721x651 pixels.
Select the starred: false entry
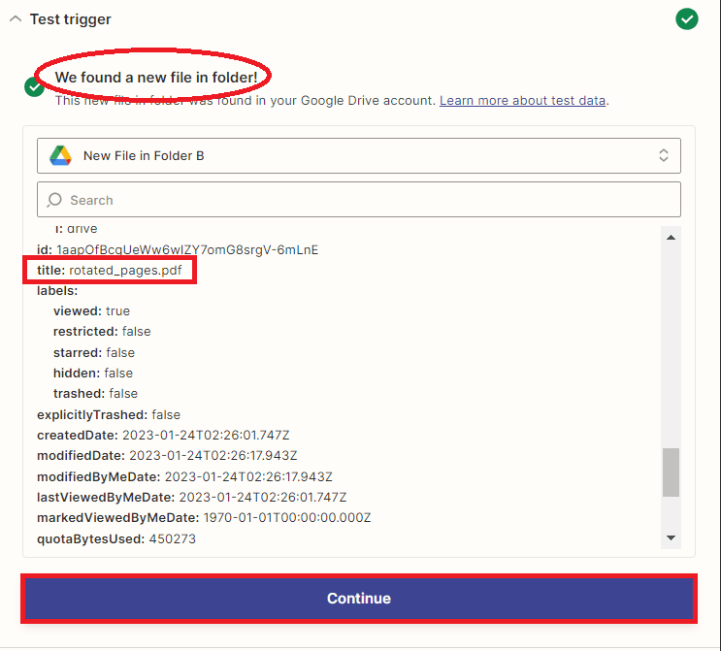coord(94,352)
